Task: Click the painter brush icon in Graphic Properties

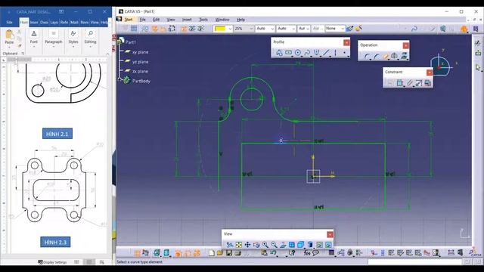Action: tap(349, 29)
